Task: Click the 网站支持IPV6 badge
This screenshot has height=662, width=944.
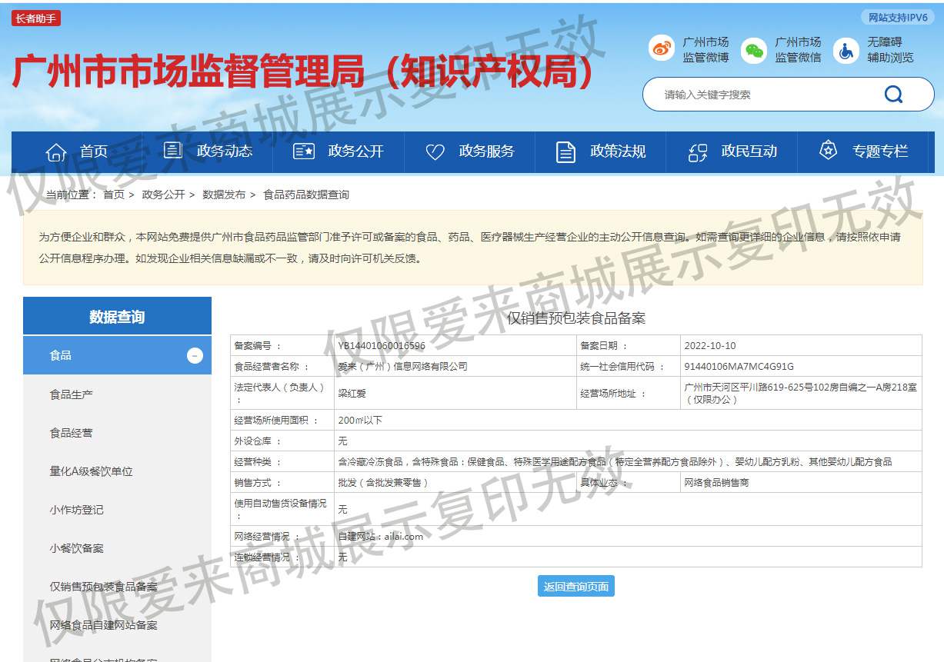Action: click(x=898, y=18)
